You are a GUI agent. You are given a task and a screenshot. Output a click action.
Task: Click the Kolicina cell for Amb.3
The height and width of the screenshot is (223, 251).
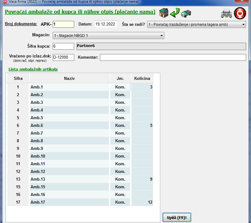[142, 102]
